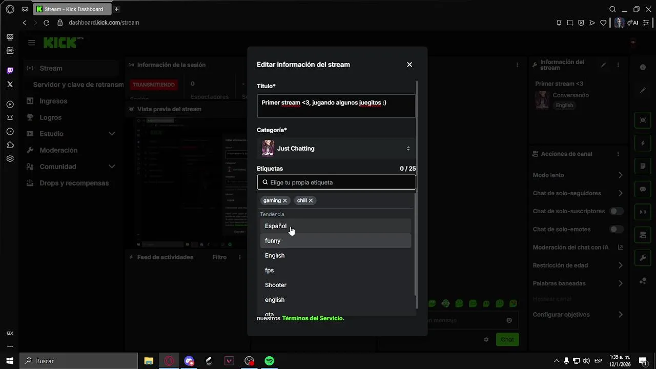Select the Español trending tag
656x369 pixels.
pyautogui.click(x=336, y=226)
